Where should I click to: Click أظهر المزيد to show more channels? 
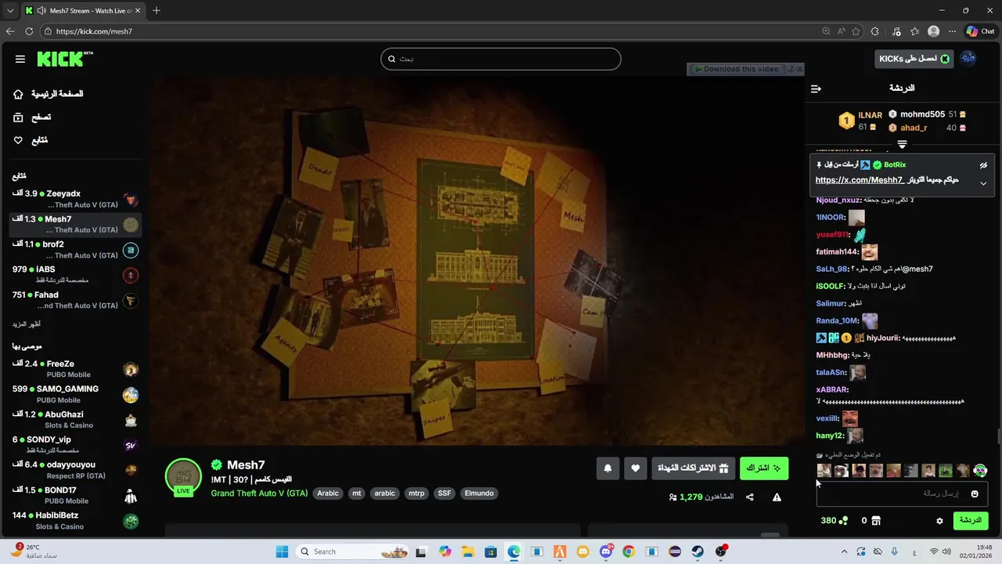coord(27,324)
